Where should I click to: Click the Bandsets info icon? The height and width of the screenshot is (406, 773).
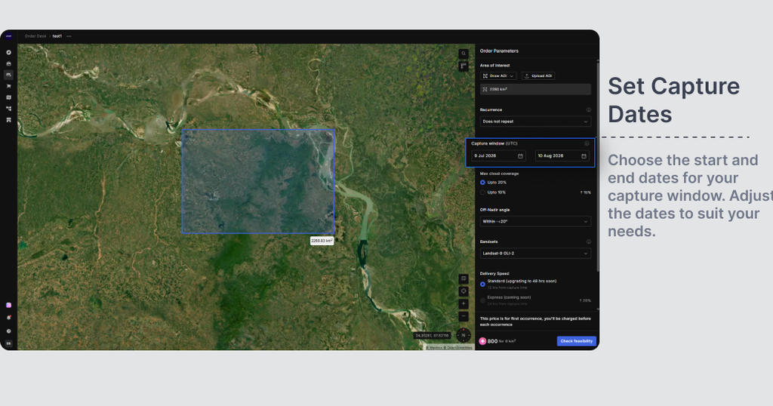(x=588, y=242)
